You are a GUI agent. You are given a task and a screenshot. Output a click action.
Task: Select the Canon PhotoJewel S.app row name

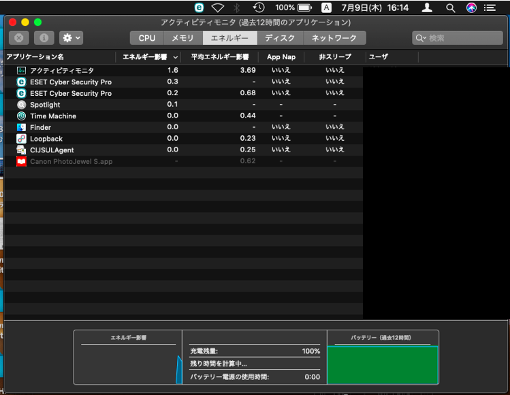[x=71, y=161]
